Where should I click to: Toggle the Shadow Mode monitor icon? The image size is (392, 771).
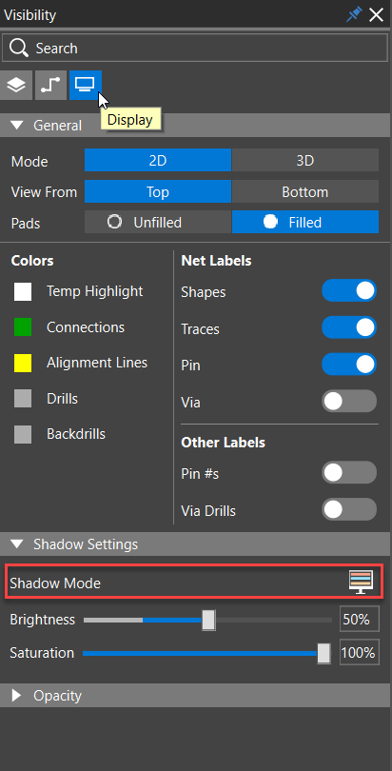click(x=361, y=583)
